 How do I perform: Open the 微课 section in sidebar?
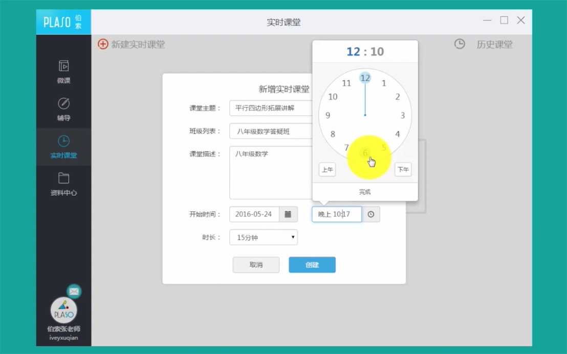[x=63, y=72]
